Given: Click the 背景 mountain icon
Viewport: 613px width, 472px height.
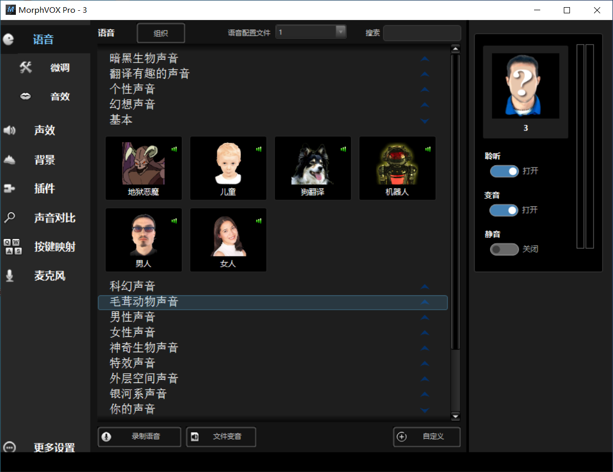Looking at the screenshot, I should (x=9, y=159).
